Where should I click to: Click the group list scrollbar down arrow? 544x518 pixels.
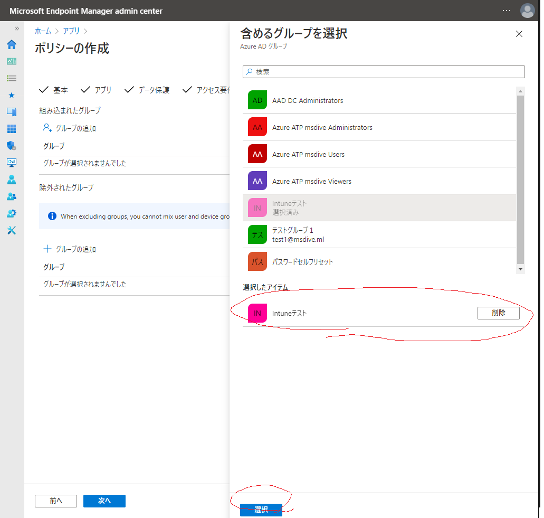click(x=520, y=269)
